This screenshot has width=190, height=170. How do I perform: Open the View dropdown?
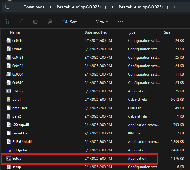point(98,22)
